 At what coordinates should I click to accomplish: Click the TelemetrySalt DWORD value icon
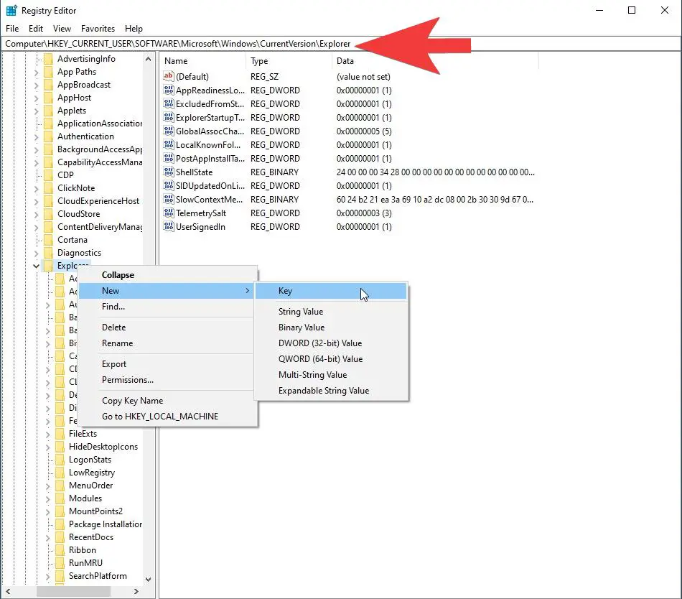(x=168, y=213)
